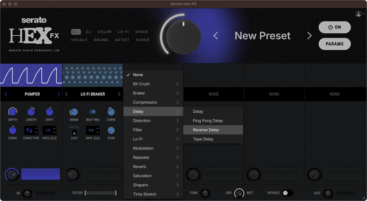
Task: Select next effect after PUMPER
Action: pyautogui.click(x=59, y=94)
